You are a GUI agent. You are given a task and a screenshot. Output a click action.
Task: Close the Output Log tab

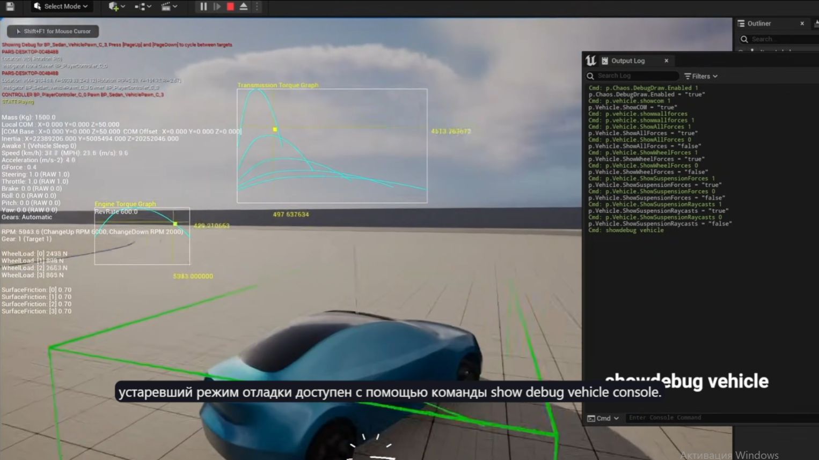point(667,61)
